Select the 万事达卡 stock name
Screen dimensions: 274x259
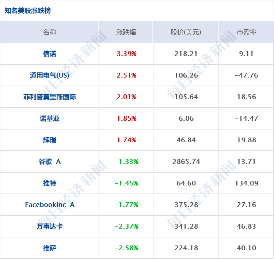50,226
